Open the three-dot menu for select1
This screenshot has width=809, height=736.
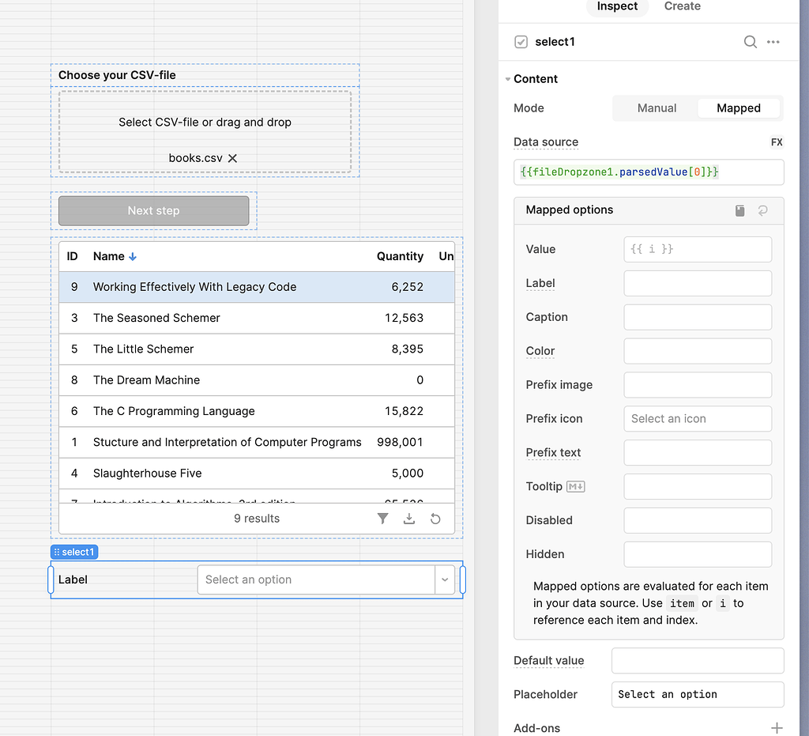coord(773,42)
